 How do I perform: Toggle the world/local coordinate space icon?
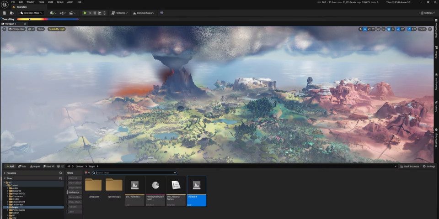pyautogui.click(x=379, y=29)
